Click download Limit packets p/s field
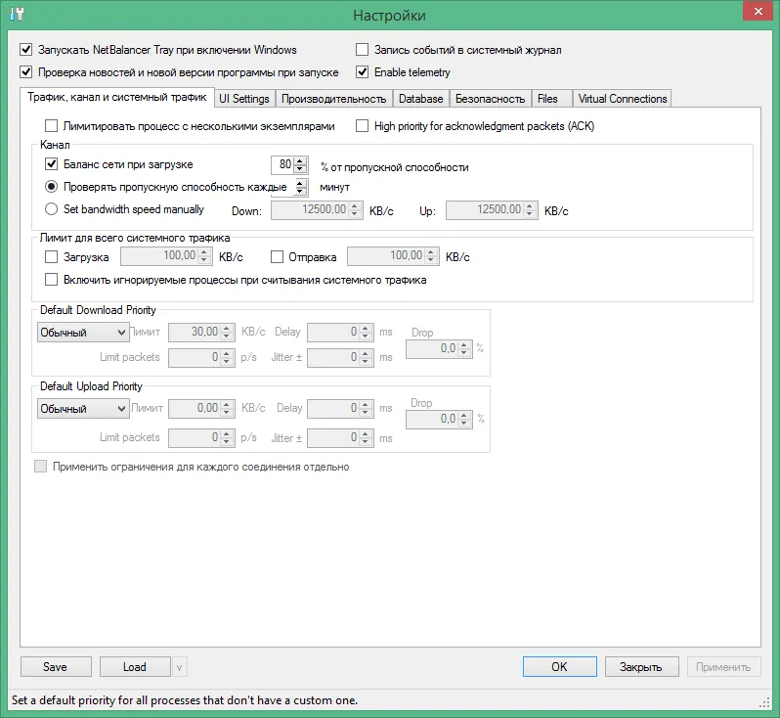 (x=201, y=357)
